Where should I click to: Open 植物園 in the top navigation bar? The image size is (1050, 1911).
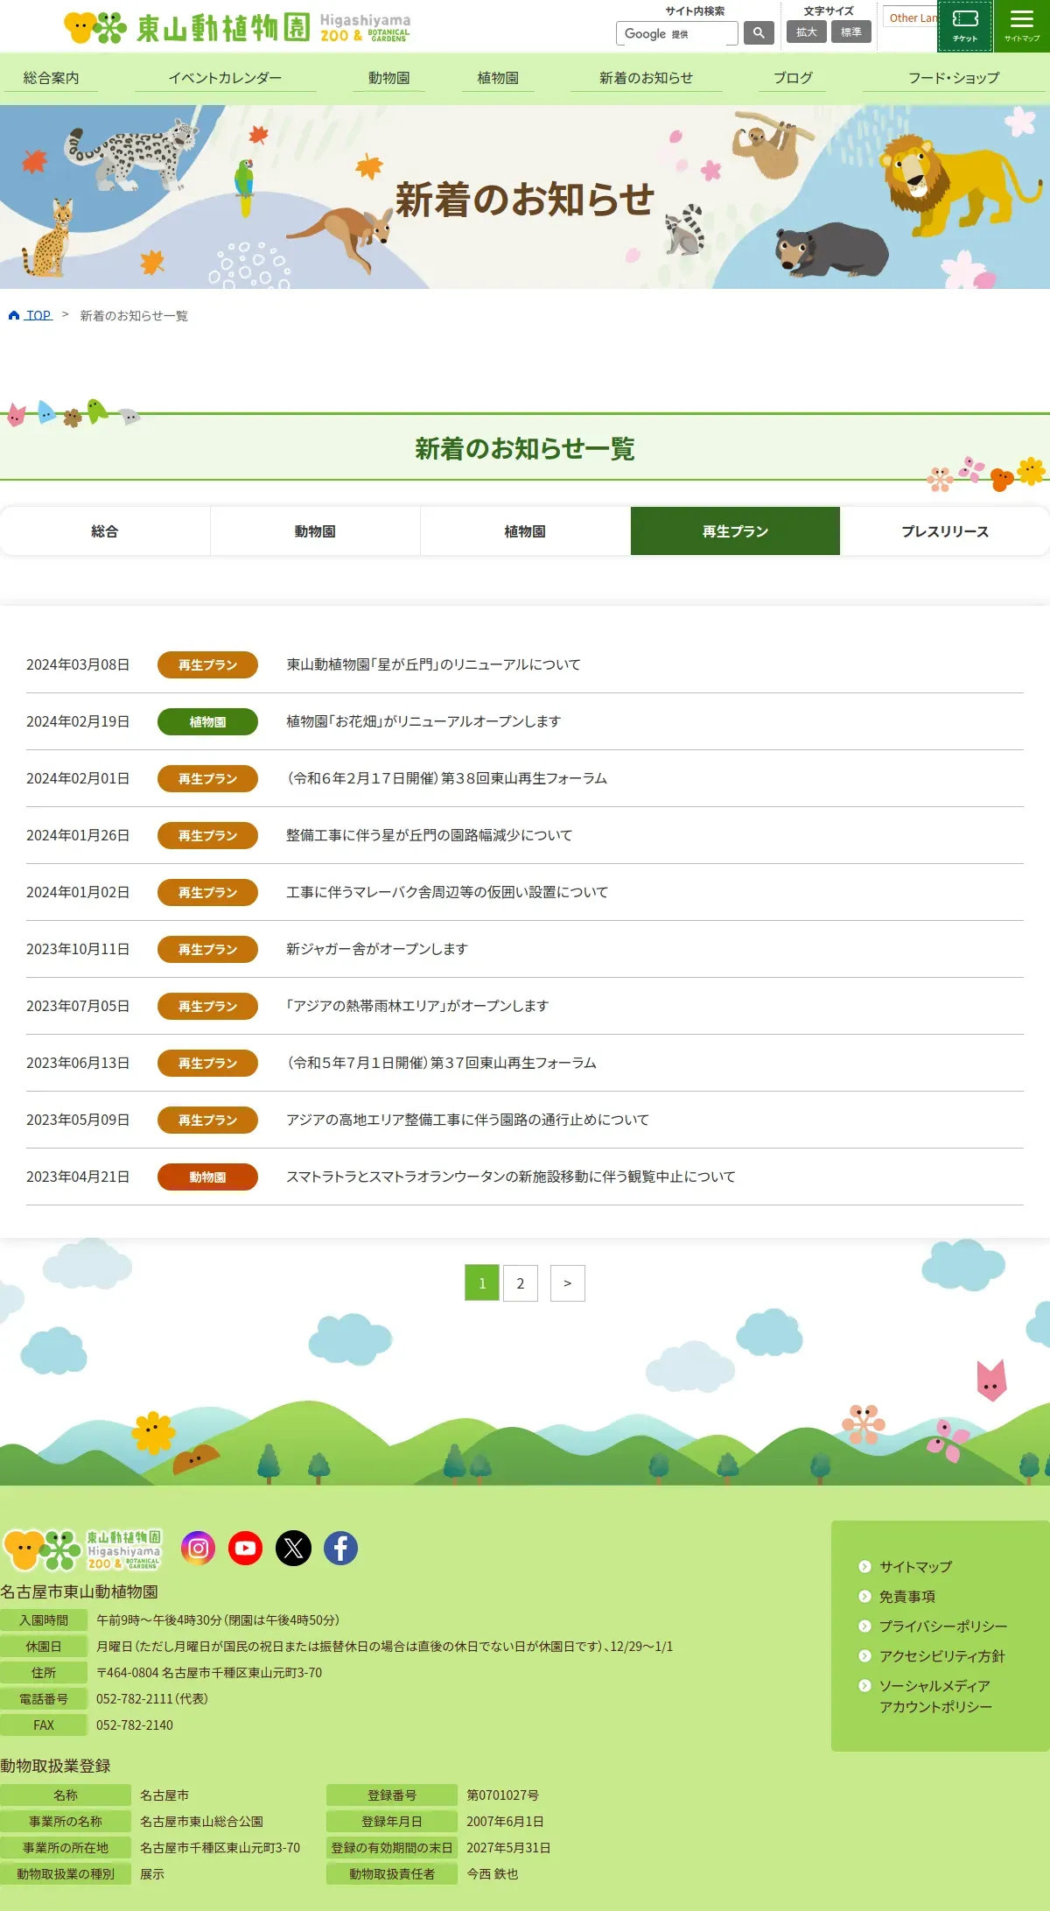pos(498,78)
